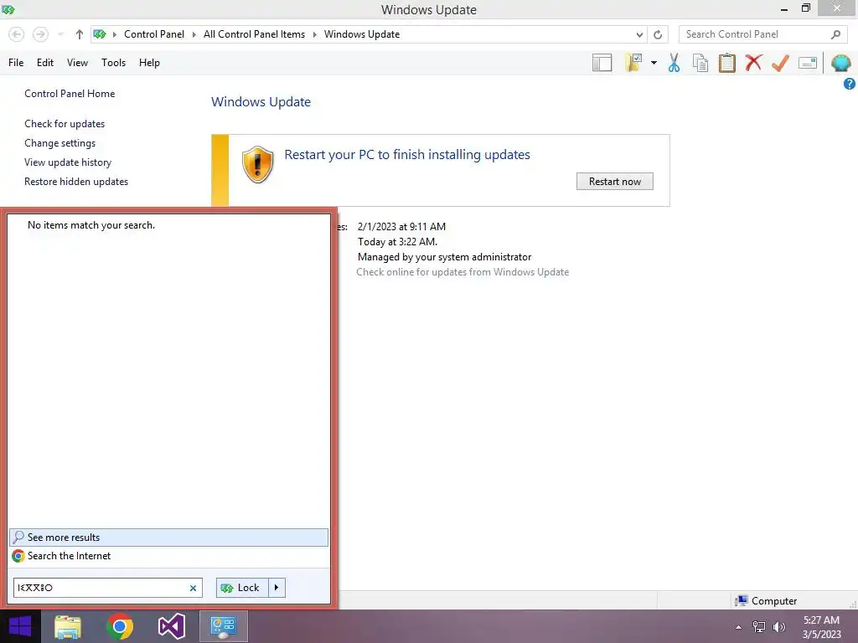Click the Windows Update title bar icon
This screenshot has height=643, width=858.
[x=8, y=9]
